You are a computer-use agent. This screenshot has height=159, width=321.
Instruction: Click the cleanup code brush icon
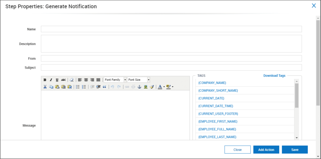point(152,87)
